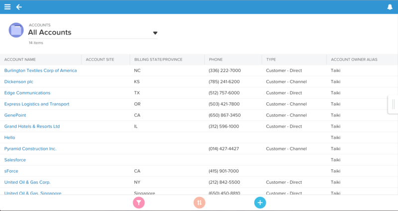Image resolution: width=398 pixels, height=211 pixels.
Task: Open United Oil & Gas Corp. account
Action: tap(27, 182)
